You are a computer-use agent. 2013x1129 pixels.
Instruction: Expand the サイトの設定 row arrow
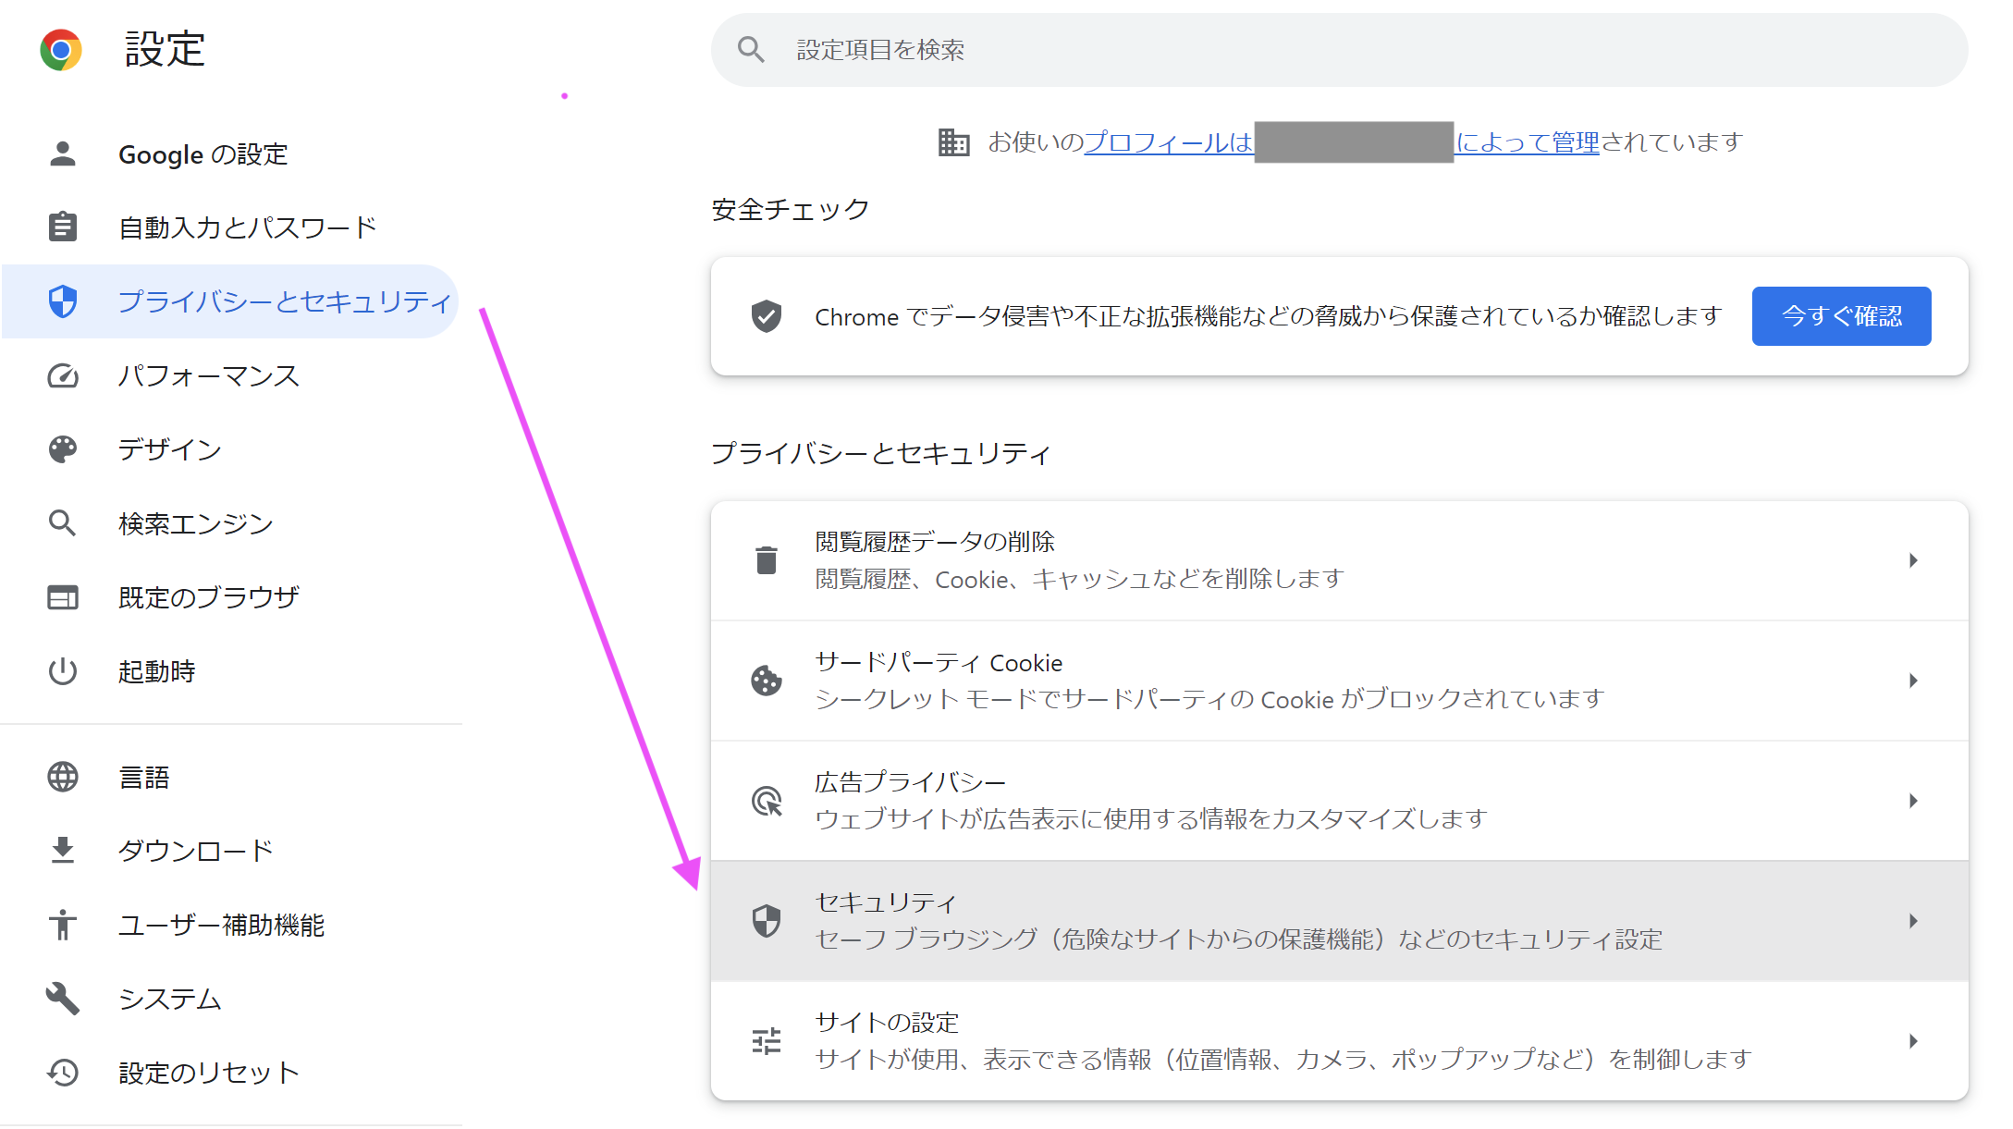point(1913,1041)
